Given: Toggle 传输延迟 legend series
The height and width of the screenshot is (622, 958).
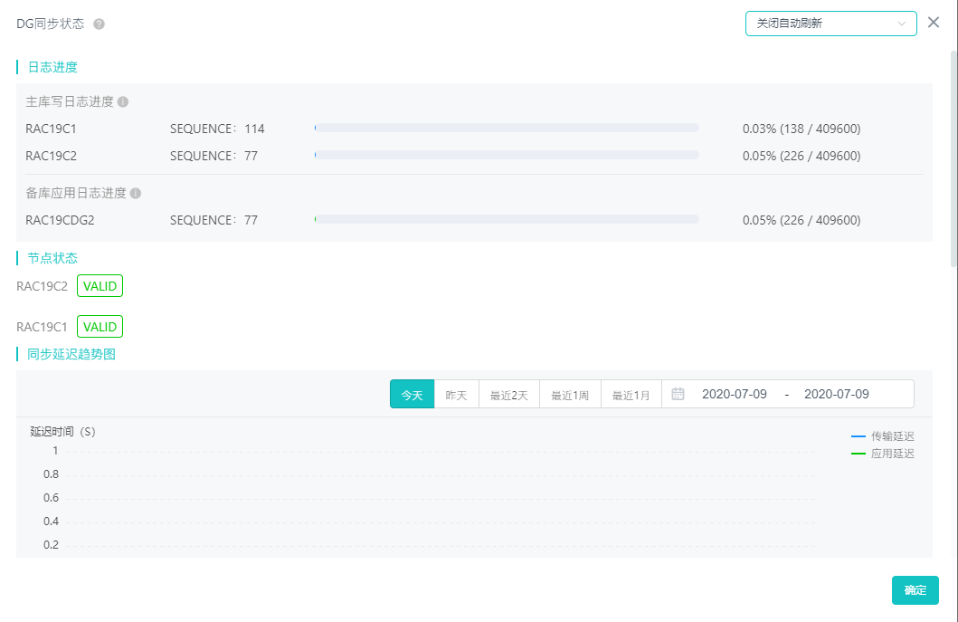Looking at the screenshot, I should tap(883, 436).
